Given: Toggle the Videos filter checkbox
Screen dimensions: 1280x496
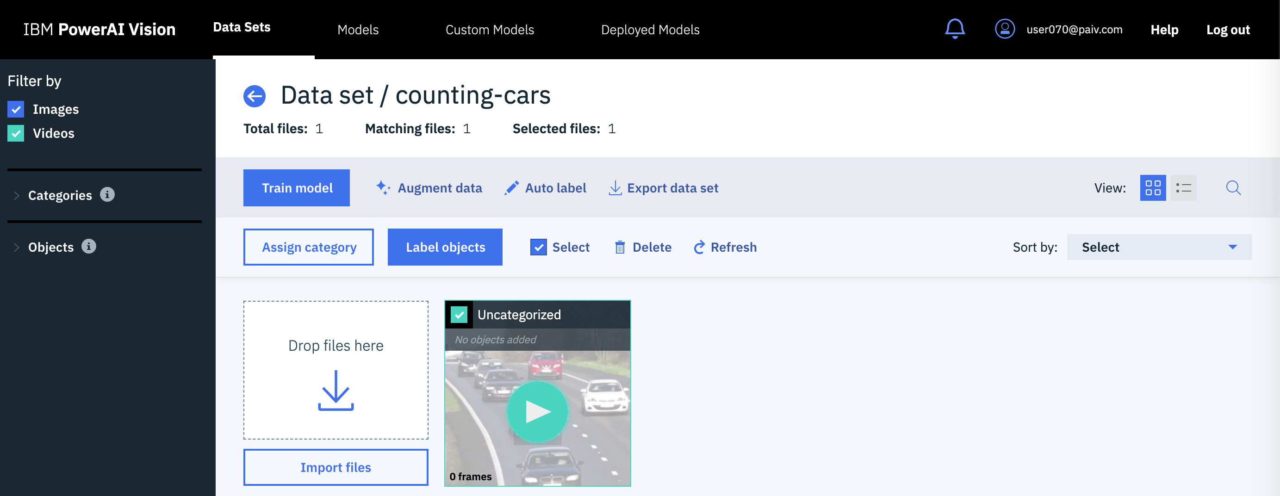Looking at the screenshot, I should tap(16, 133).
